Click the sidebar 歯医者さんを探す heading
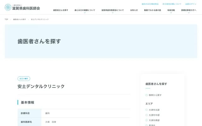The height and width of the screenshot is (126, 202). [x=156, y=84]
